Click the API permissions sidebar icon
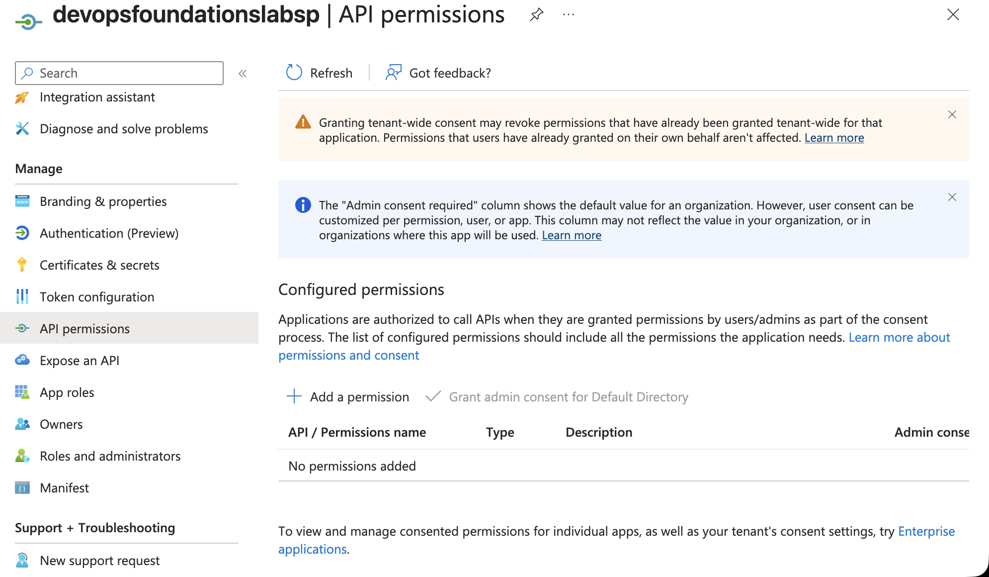 (x=22, y=328)
